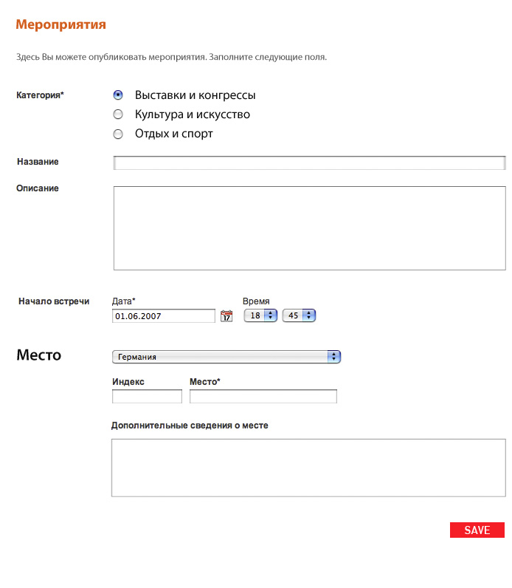Click the orange Мероприятия page heading
Viewport: 512px width, 588px height.
point(61,24)
